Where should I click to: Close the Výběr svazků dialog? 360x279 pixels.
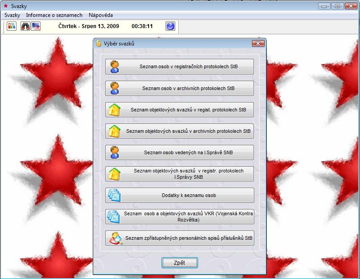point(258,43)
